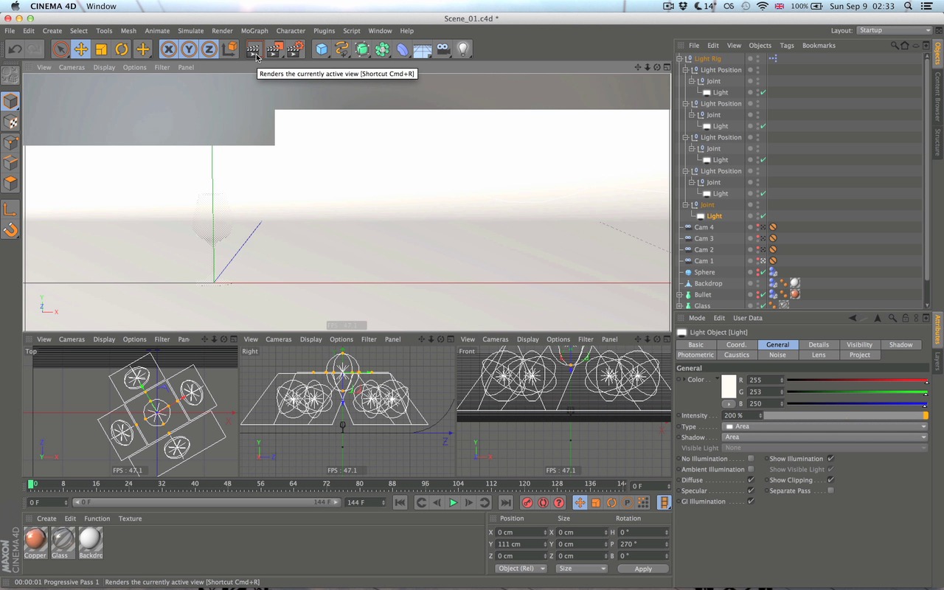Open the camera objects icon
This screenshot has height=590, width=944.
[442, 49]
